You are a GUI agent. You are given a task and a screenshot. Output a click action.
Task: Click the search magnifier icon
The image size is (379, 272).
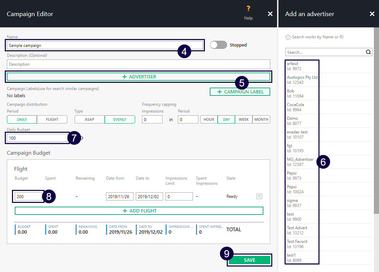pyautogui.click(x=368, y=52)
